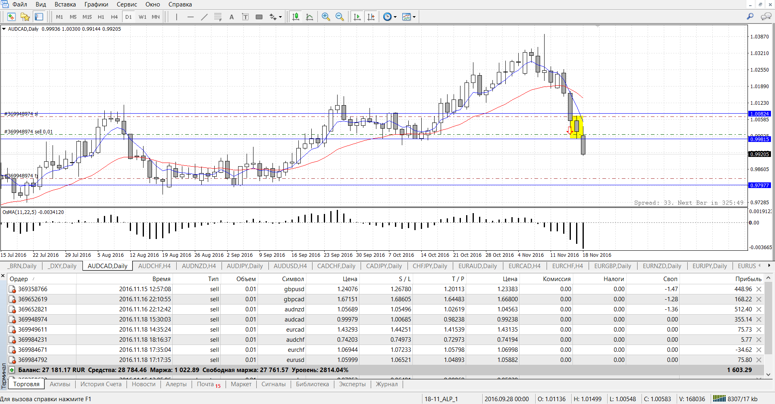Switch to H1 timeframe
The image size is (775, 404).
pyautogui.click(x=101, y=17)
